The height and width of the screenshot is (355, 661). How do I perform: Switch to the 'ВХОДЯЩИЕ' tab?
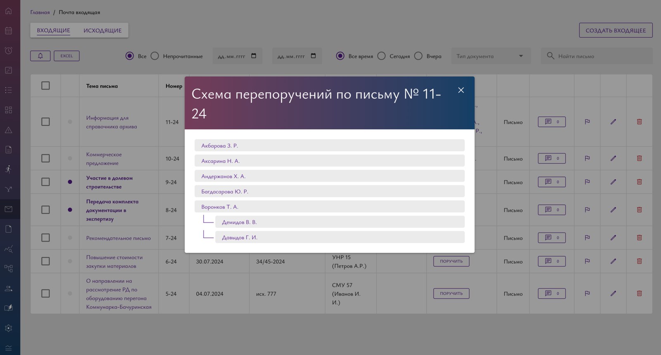(x=53, y=31)
